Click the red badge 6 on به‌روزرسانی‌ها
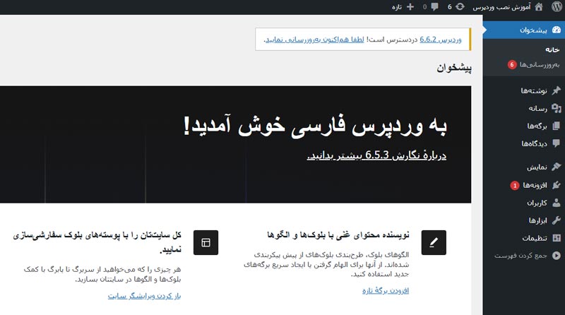The width and height of the screenshot is (565, 315). pyautogui.click(x=512, y=64)
